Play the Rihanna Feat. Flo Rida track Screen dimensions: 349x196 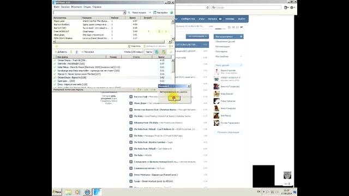coord(131,122)
